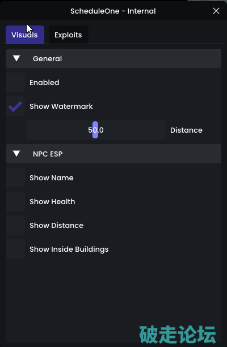Click the teal Chinese watermark logo

point(178,335)
